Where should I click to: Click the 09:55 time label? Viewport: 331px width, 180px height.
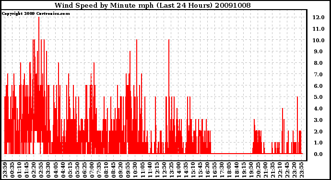[x=128, y=170]
